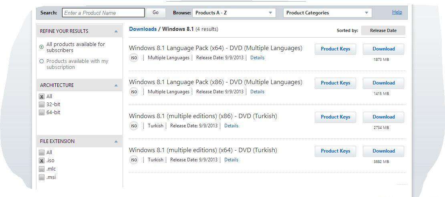445x197 pixels.
Task: Enable the .msi file extension filter
Action: click(42, 177)
